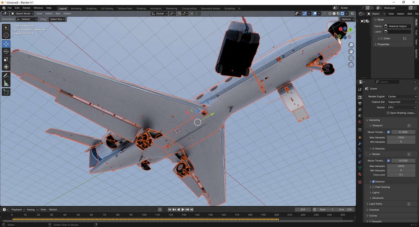The image size is (419, 227).
Task: Click the viewport Options button
Action: click(x=347, y=19)
